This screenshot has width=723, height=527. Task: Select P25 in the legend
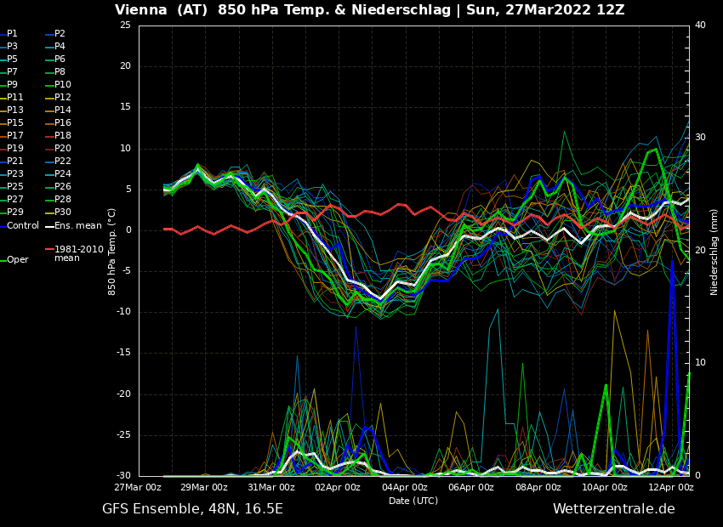point(14,187)
